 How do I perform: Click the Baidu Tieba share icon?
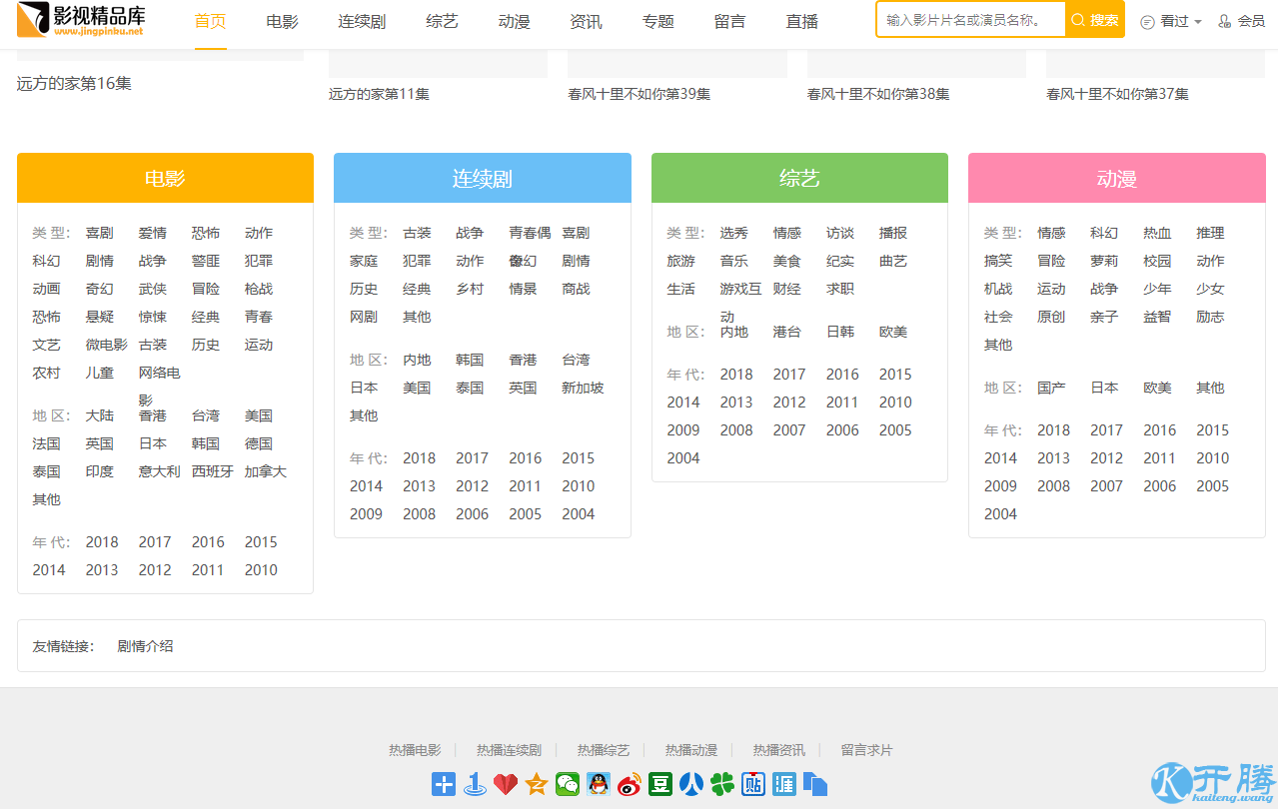click(x=753, y=784)
